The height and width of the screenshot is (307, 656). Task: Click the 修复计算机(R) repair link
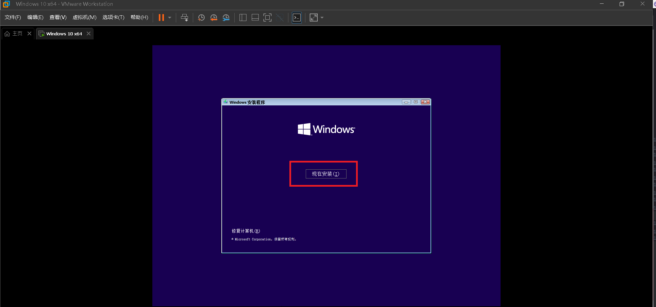[246, 231]
